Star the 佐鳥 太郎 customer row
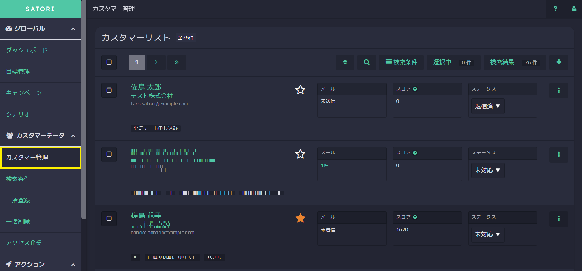Viewport: 582px width, 271px height. (x=300, y=90)
